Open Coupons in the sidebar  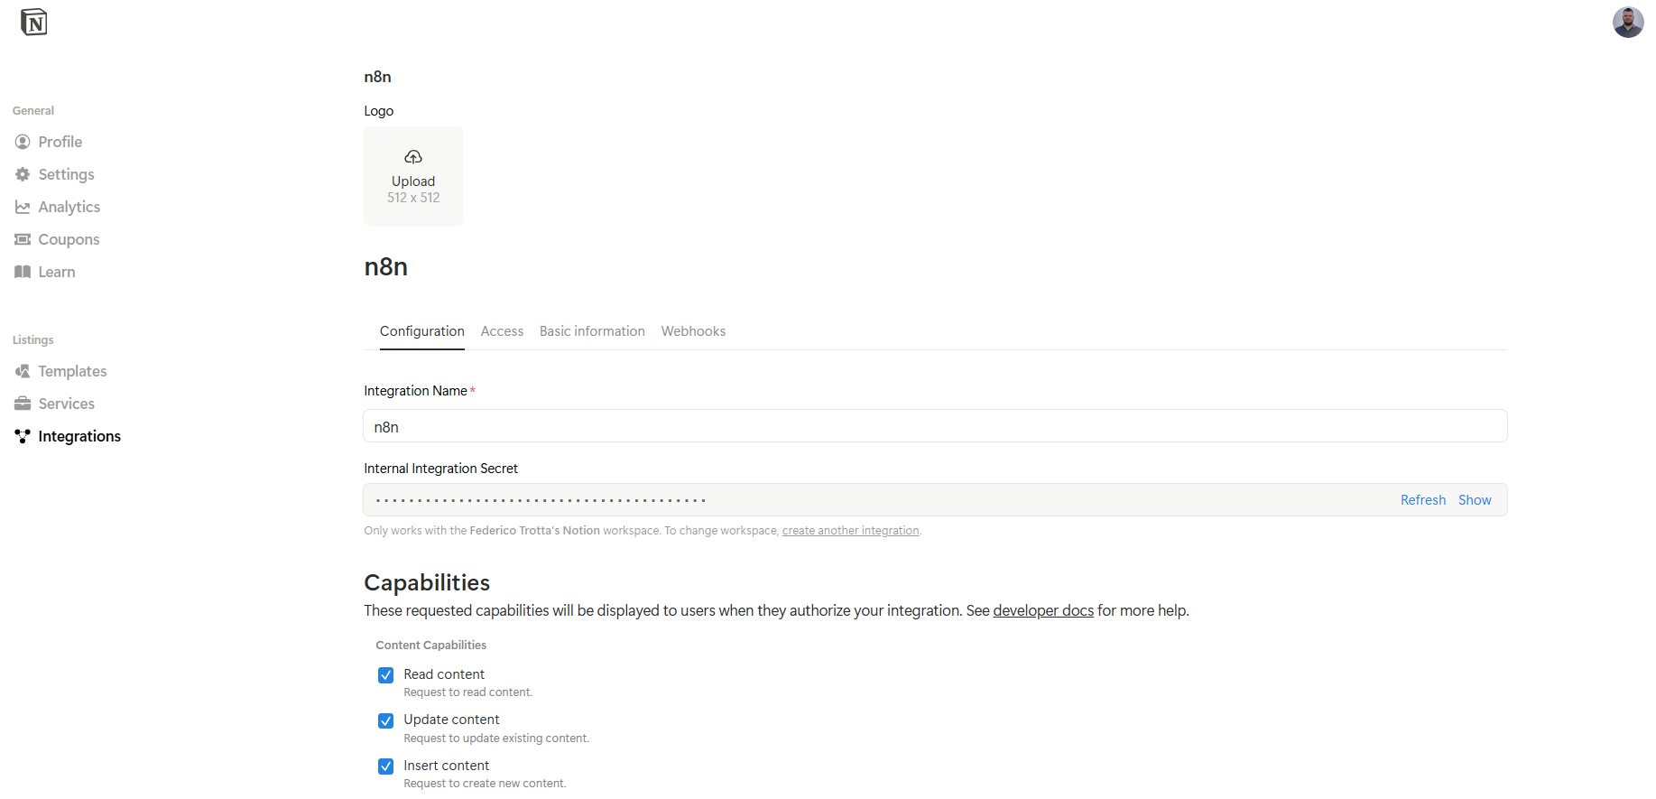pos(69,239)
